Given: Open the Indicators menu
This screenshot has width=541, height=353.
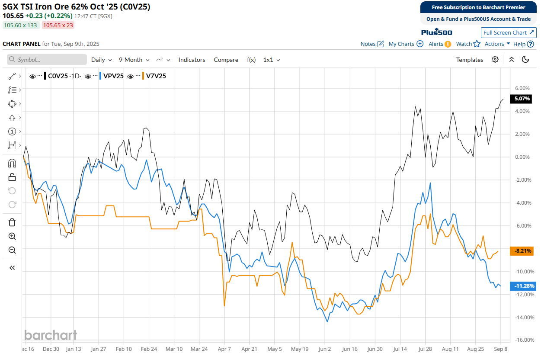Looking at the screenshot, I should click(x=192, y=60).
